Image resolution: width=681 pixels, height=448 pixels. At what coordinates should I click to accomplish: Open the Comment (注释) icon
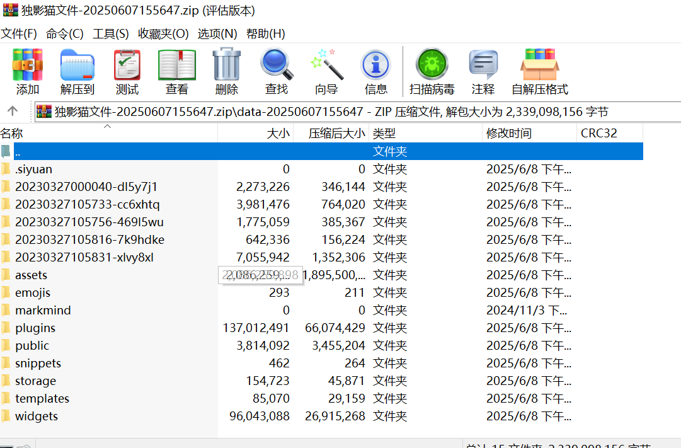(483, 65)
